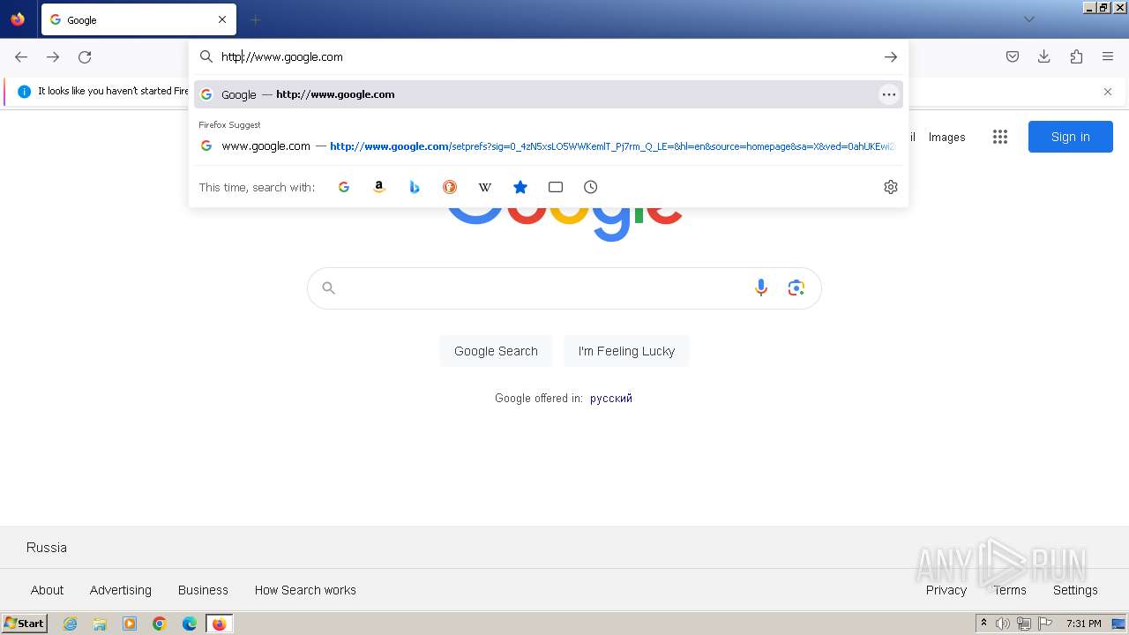
Task: Open File Explorer from taskbar
Action: [100, 624]
